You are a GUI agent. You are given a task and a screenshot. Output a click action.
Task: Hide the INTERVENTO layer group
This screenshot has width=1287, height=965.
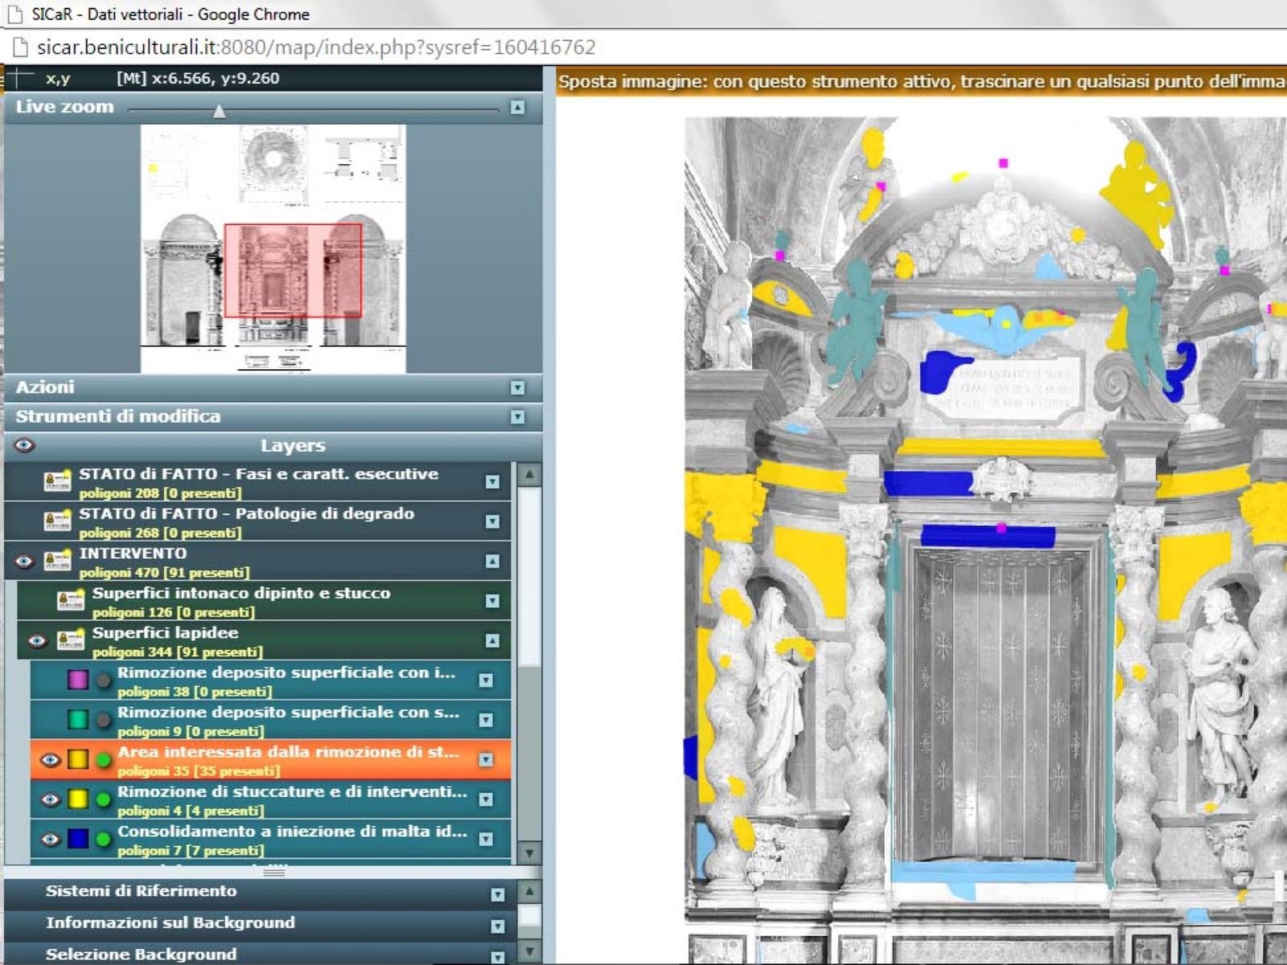click(x=24, y=561)
